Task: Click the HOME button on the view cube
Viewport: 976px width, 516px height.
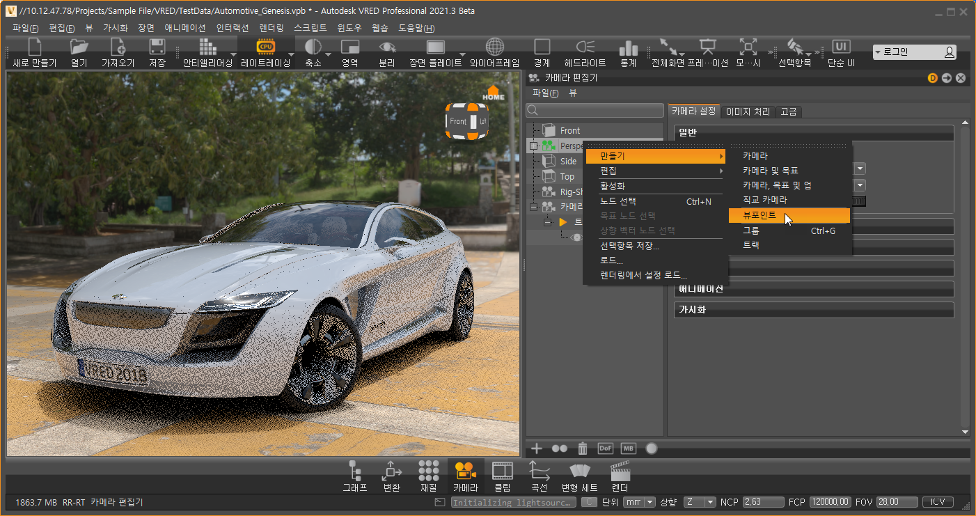Action: pyautogui.click(x=494, y=93)
